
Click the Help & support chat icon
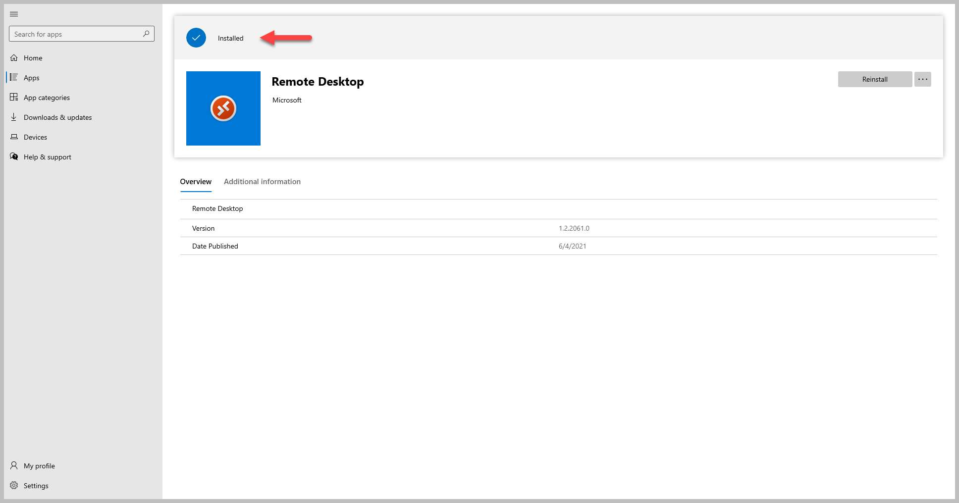14,157
